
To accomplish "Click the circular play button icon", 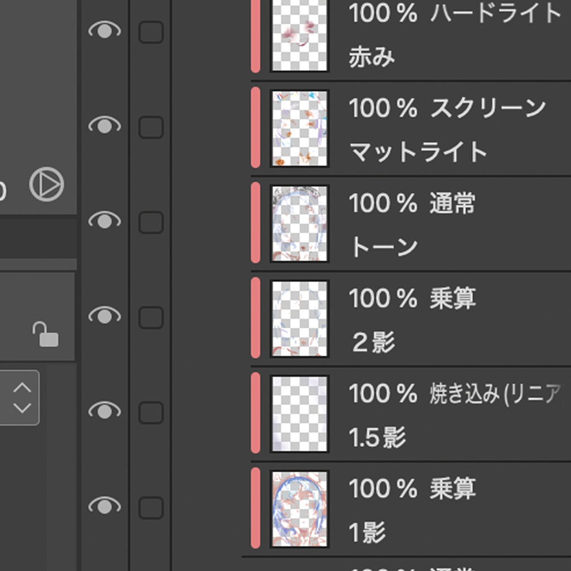I will click(47, 185).
